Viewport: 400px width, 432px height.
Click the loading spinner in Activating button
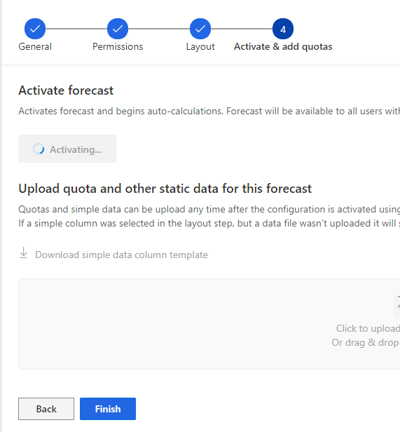click(39, 149)
